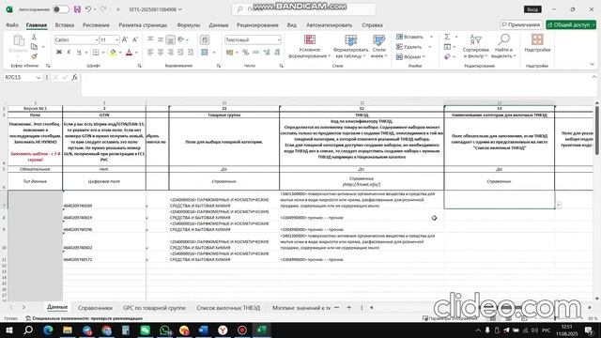Align cell text to the right

click(x=171, y=53)
